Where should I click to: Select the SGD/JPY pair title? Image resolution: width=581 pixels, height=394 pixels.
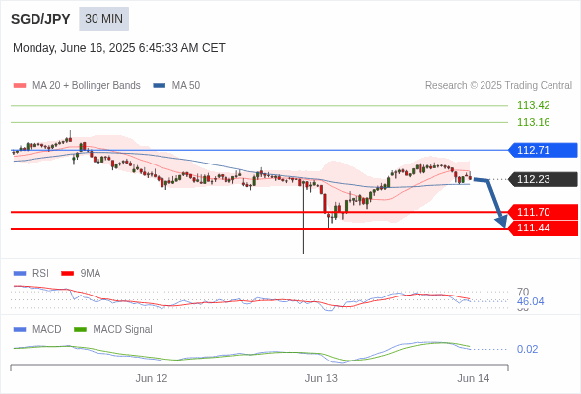pos(40,19)
